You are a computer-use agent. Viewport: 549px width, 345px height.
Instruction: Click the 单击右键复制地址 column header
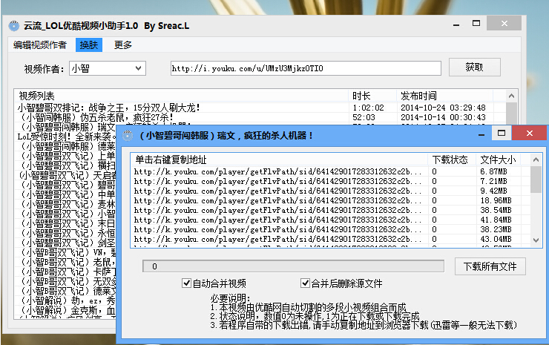[x=279, y=160]
